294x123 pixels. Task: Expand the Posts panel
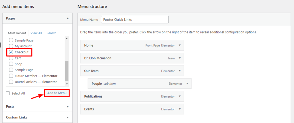68,107
